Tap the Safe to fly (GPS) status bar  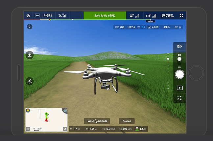105,15
